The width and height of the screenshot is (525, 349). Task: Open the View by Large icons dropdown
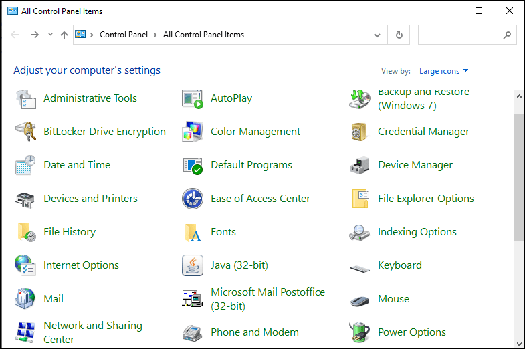pos(443,71)
